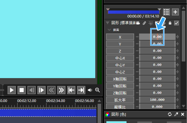Click the plus add button

pyautogui.click(x=175, y=12)
